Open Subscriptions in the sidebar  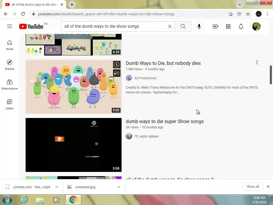[10, 85]
